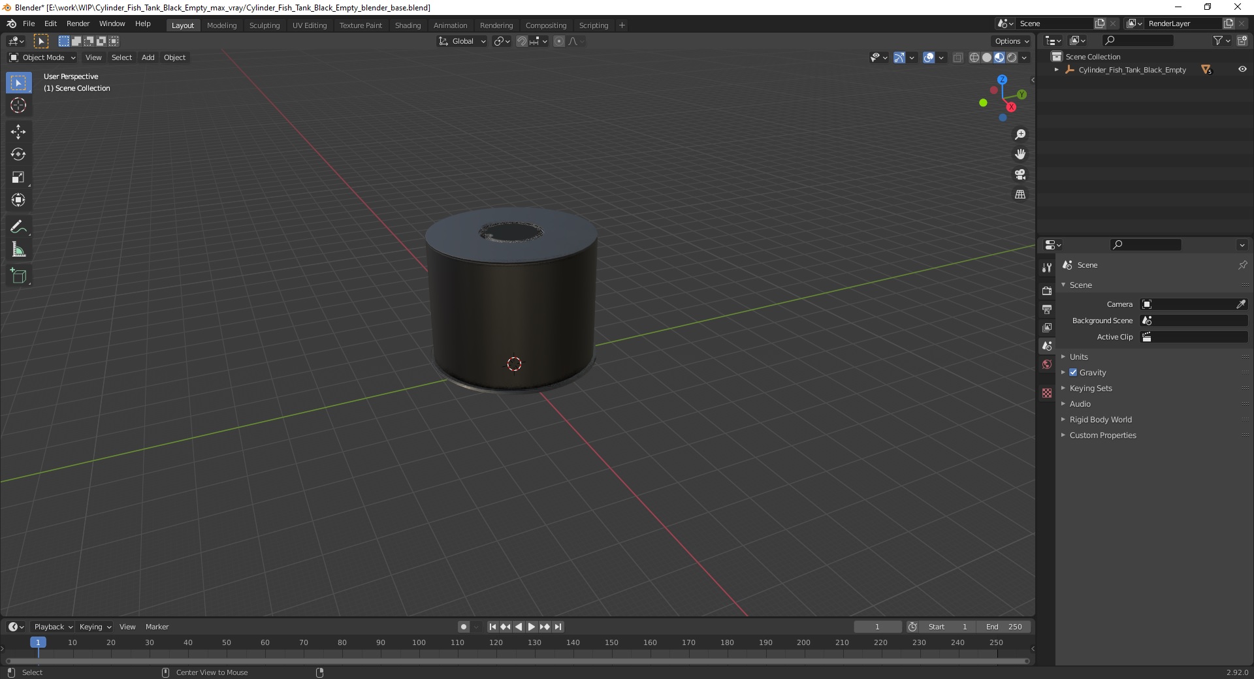Pin the Scene properties panel
The image size is (1254, 679).
pyautogui.click(x=1242, y=265)
